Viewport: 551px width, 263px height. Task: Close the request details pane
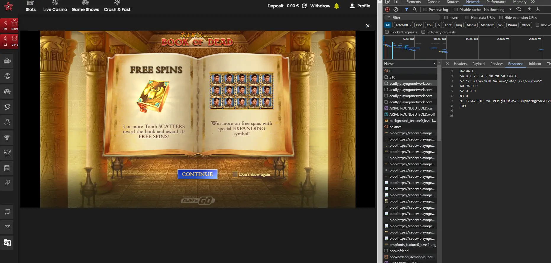pyautogui.click(x=447, y=63)
